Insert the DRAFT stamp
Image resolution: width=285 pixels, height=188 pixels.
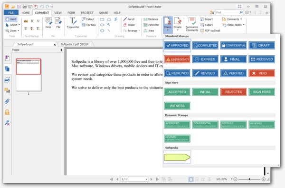tap(262, 45)
